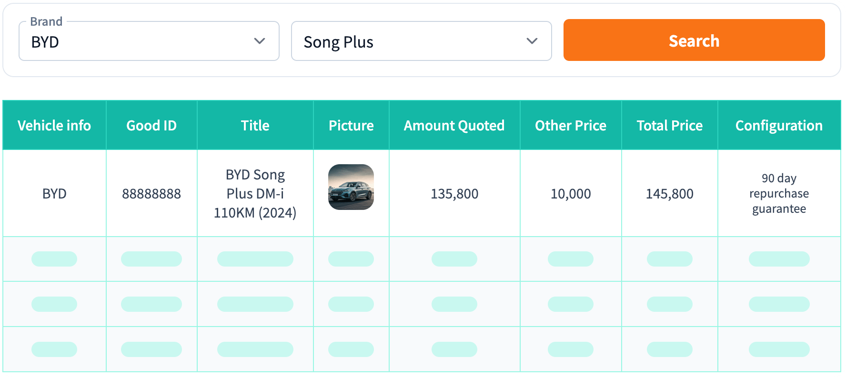Open the Brand dropdown showing BYD

click(x=143, y=42)
